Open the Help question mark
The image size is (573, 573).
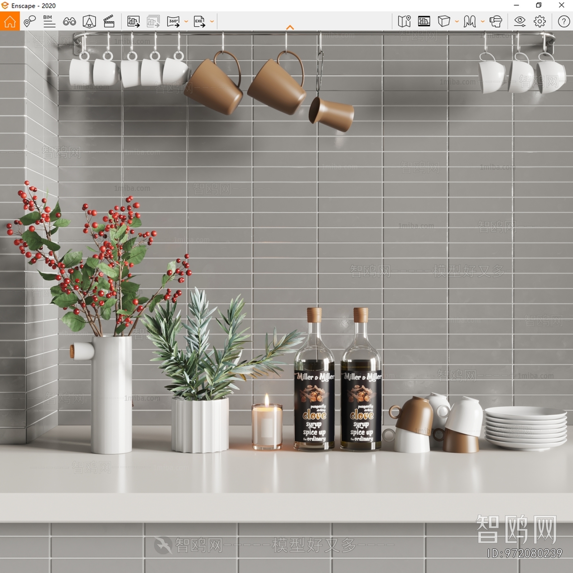click(564, 21)
